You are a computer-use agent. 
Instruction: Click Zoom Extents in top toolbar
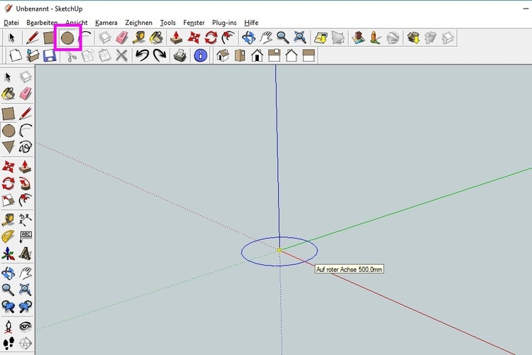pyautogui.click(x=300, y=38)
